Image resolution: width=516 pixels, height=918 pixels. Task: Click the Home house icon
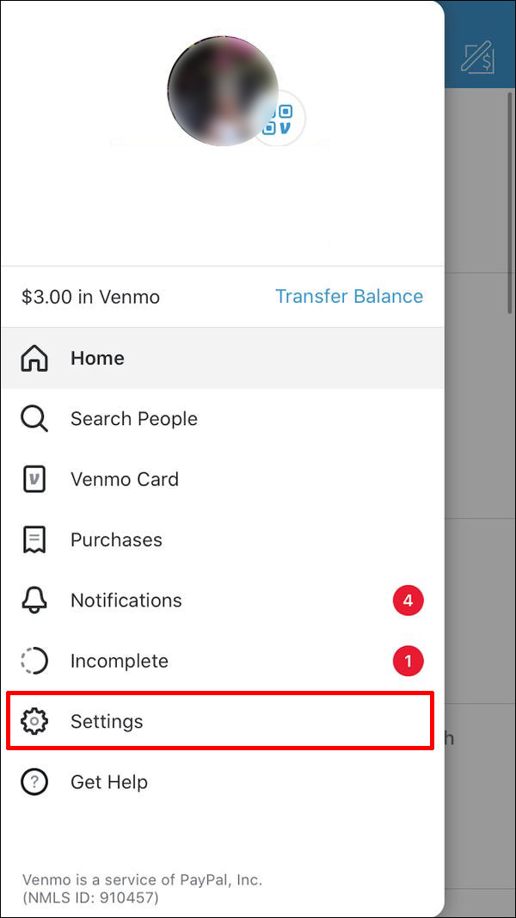34,358
